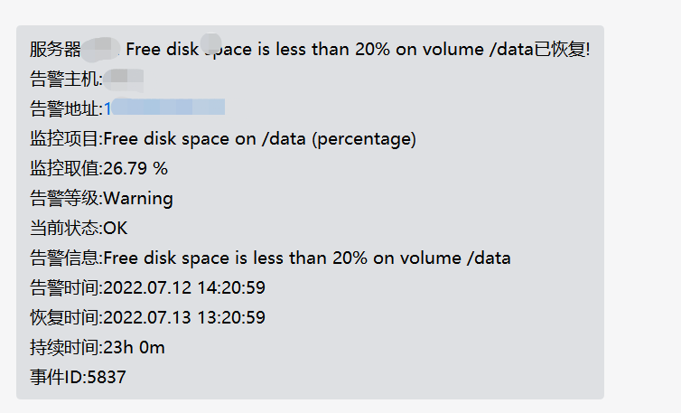
Task: Click the 服务器 label in the title
Action: (x=55, y=49)
